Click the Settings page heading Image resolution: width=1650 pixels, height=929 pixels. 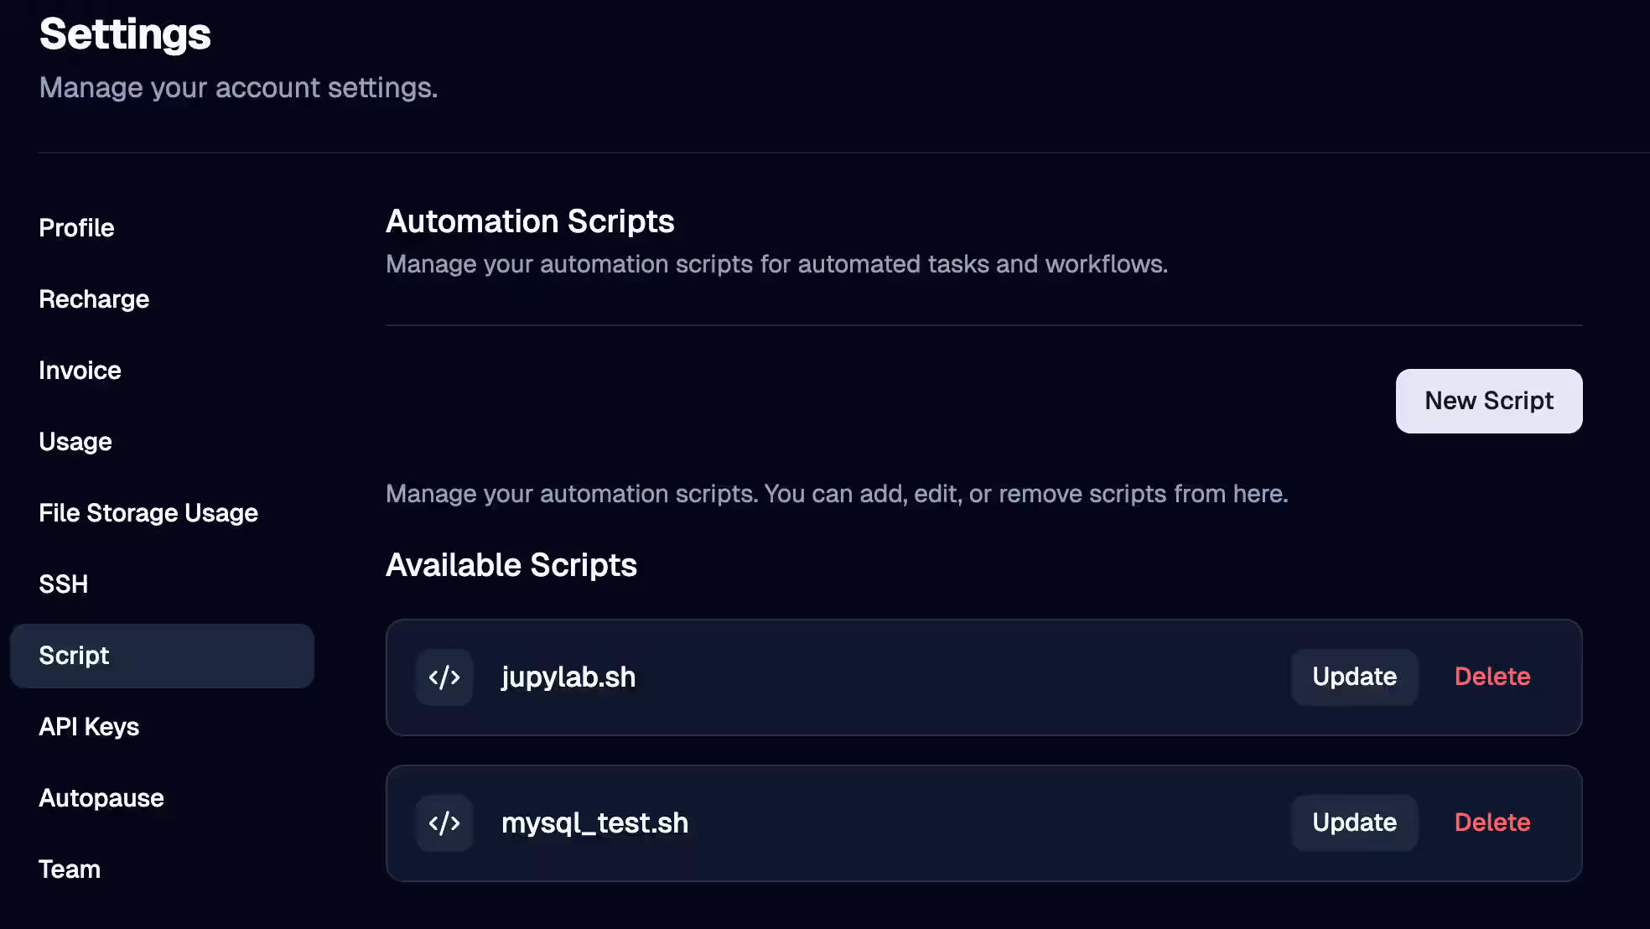pos(124,34)
